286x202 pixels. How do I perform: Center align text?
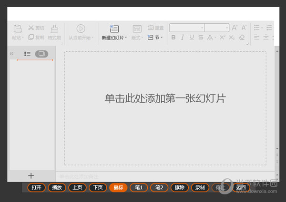[x=266, y=37]
